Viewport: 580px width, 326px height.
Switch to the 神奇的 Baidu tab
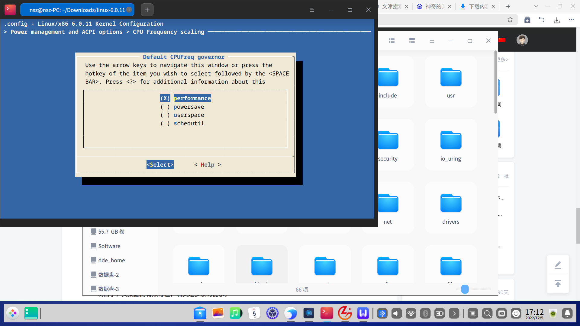pyautogui.click(x=434, y=6)
